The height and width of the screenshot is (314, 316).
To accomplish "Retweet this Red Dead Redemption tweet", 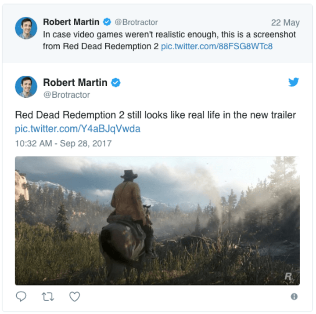I will point(48,297).
